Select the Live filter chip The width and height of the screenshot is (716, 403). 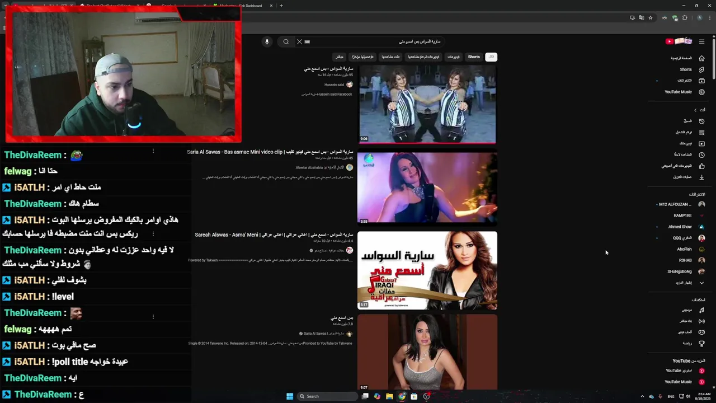(x=339, y=57)
